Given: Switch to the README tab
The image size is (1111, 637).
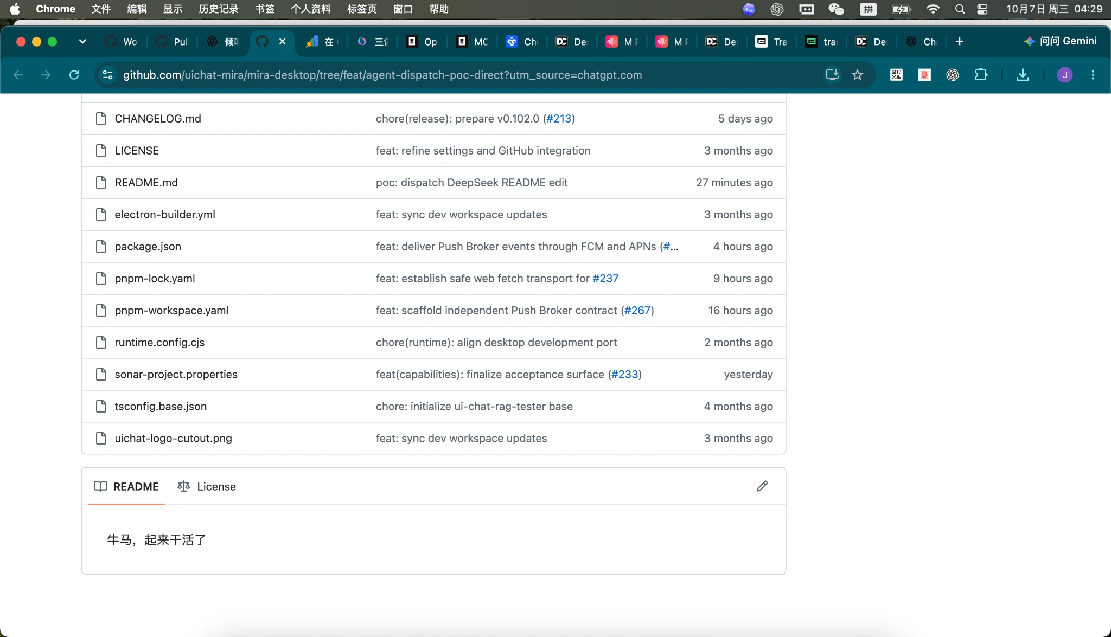Looking at the screenshot, I should (126, 486).
